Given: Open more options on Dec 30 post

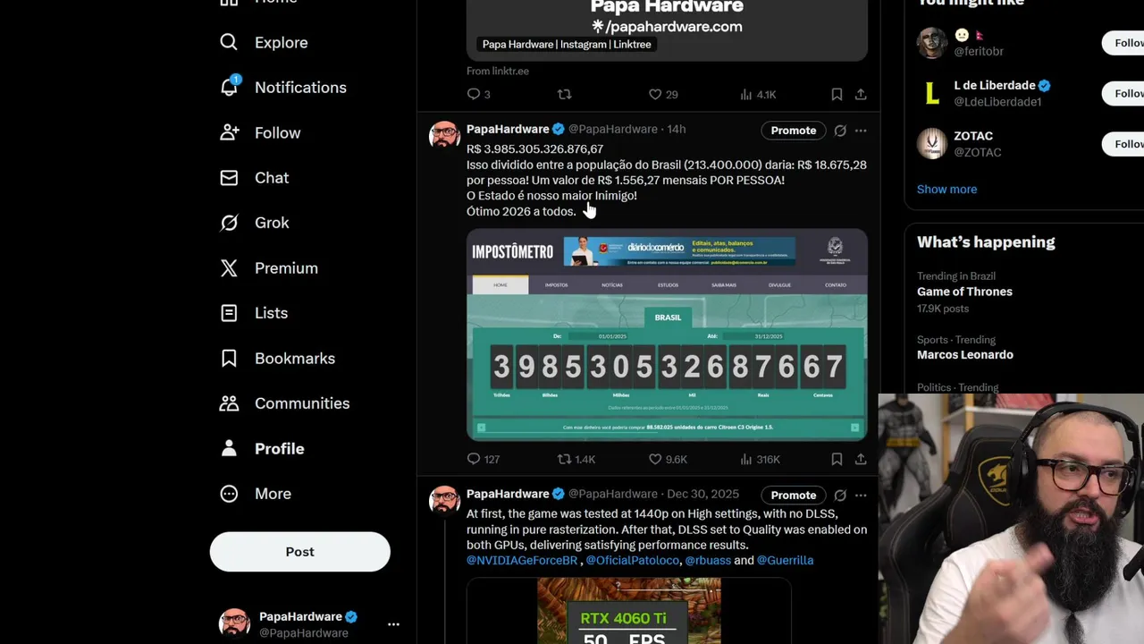Looking at the screenshot, I should tap(861, 495).
